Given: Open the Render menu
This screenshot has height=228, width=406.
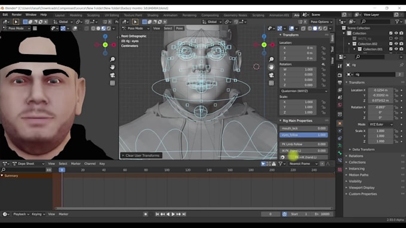Looking at the screenshot, I should [x=17, y=15].
